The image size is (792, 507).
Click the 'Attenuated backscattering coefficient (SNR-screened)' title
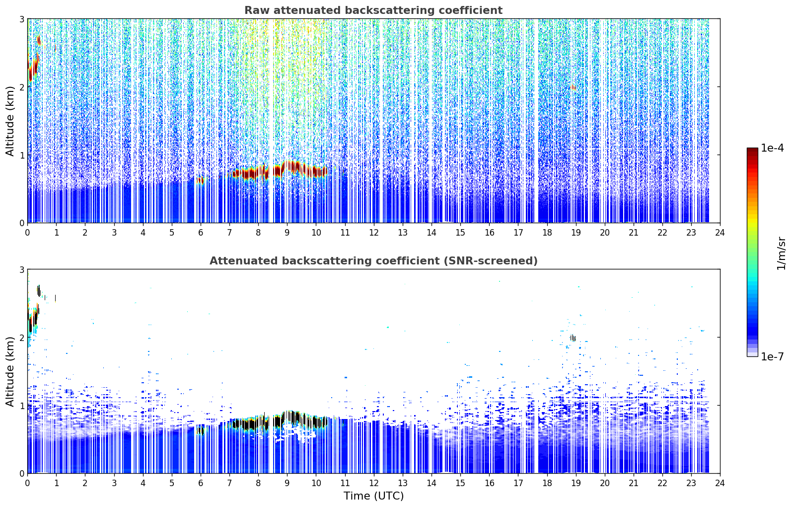pyautogui.click(x=373, y=261)
